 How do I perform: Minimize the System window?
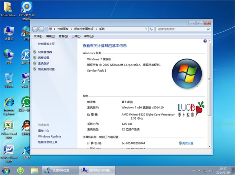pyautogui.click(x=192, y=23)
